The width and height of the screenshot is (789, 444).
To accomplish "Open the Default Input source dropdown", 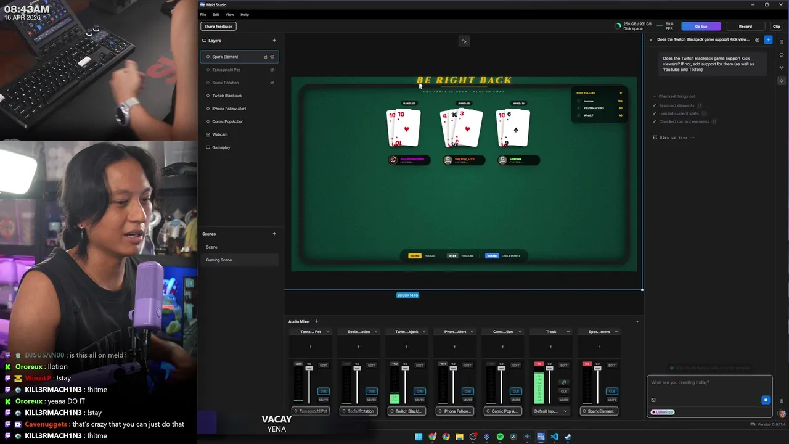I will point(550,411).
